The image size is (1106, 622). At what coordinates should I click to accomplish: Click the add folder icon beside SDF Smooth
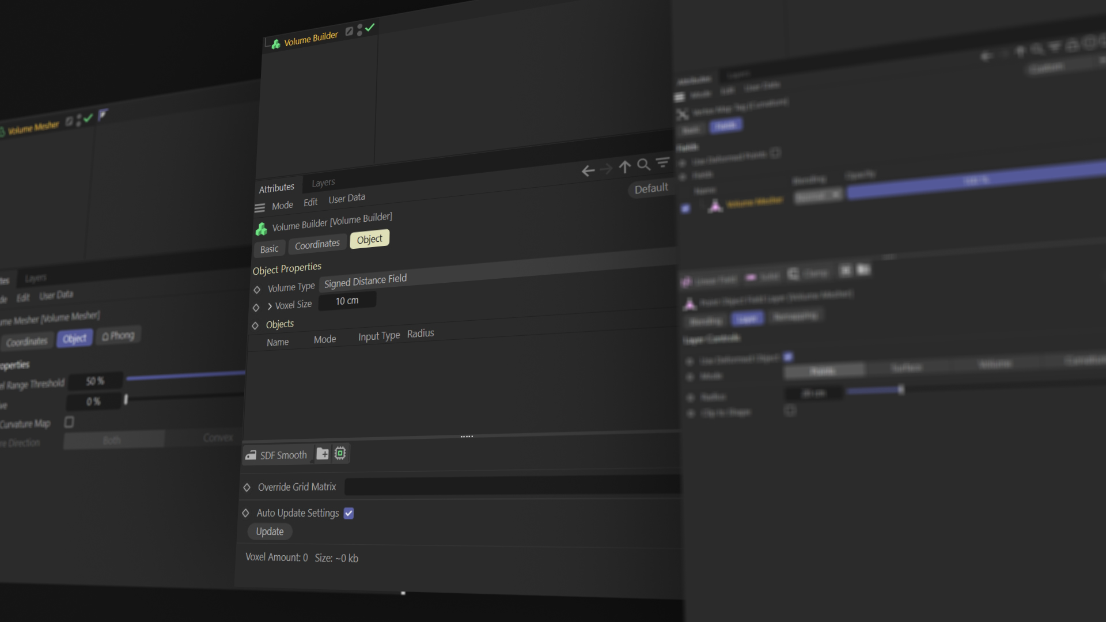click(323, 454)
